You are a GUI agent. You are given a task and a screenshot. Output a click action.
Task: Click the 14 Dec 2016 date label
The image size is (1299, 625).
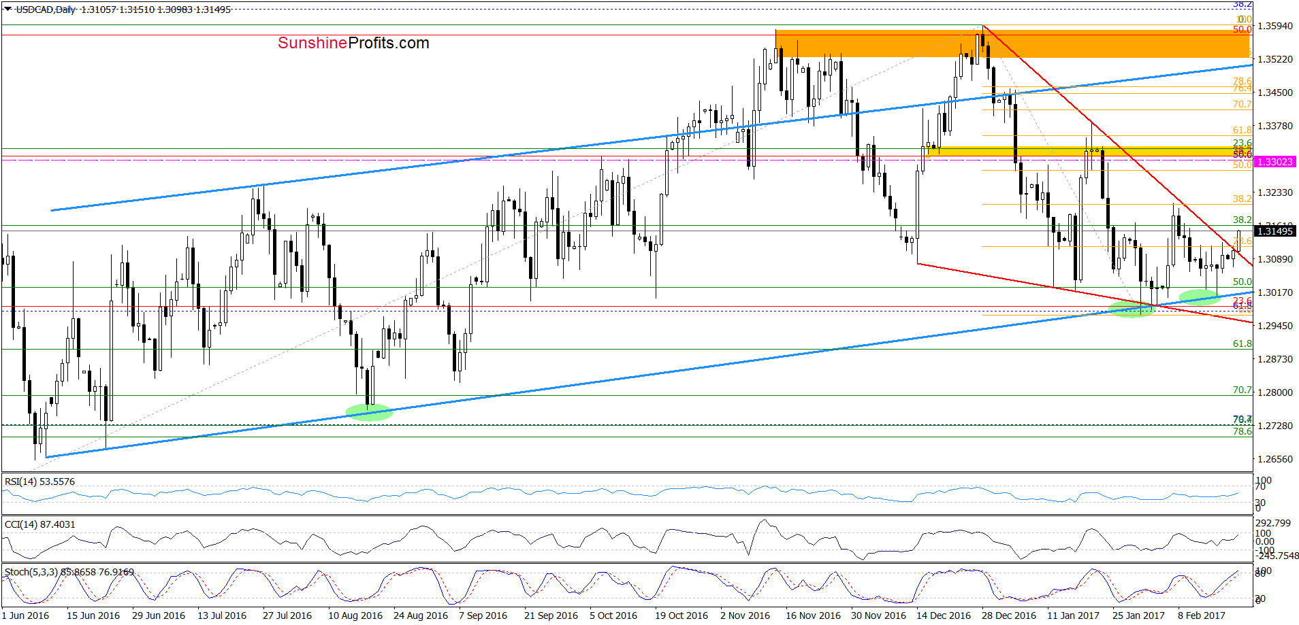[x=944, y=615]
